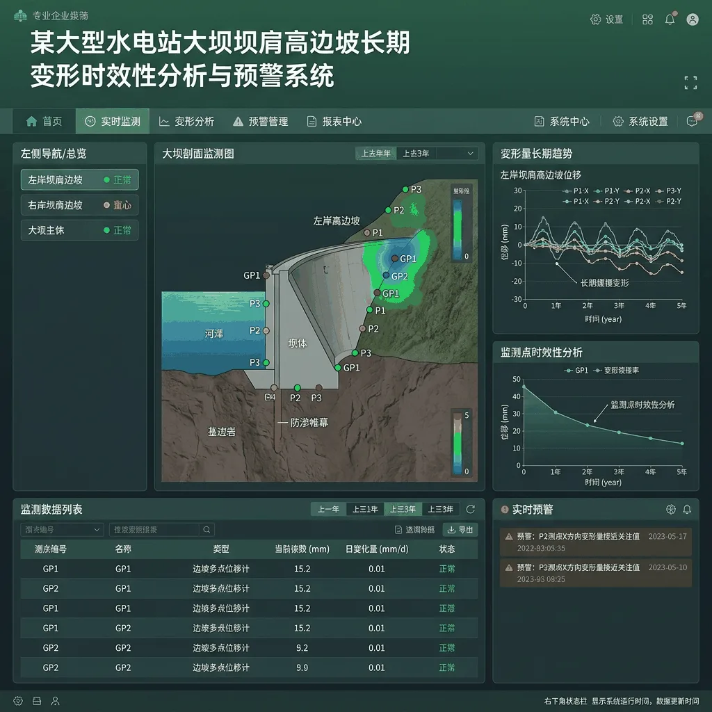Click the search magnifier icon
Image resolution: width=712 pixels, height=712 pixels.
click(207, 530)
